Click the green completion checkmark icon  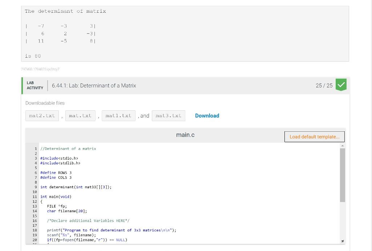(341, 85)
